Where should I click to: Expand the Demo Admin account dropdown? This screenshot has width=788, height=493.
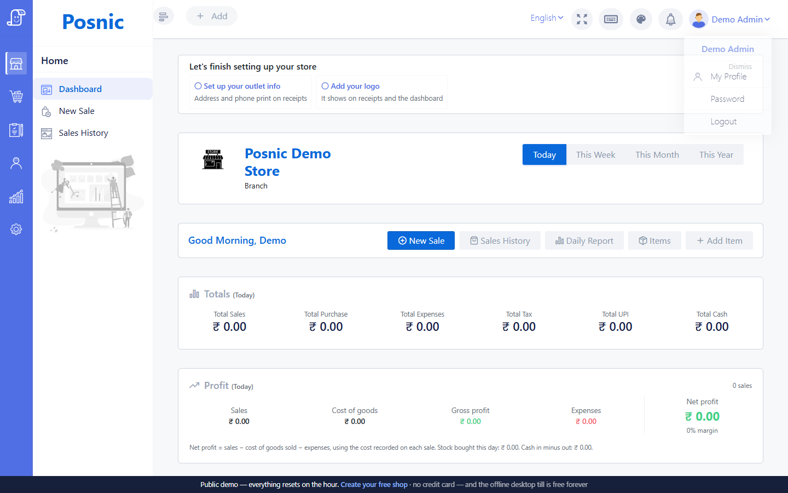(740, 19)
